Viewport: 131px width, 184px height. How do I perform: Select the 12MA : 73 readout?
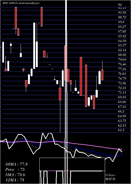coord(15,180)
